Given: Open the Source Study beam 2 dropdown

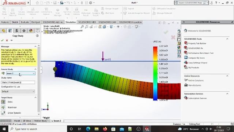Looking at the screenshot, I should click(21, 73).
